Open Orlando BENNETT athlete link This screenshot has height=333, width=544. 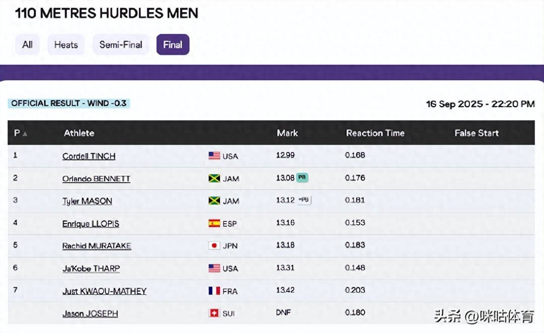click(x=96, y=179)
